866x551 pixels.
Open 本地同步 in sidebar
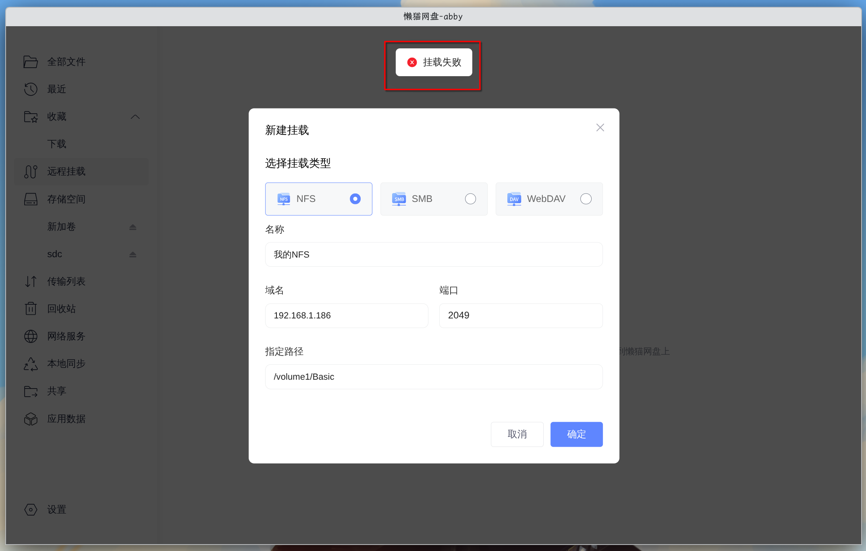coord(82,364)
